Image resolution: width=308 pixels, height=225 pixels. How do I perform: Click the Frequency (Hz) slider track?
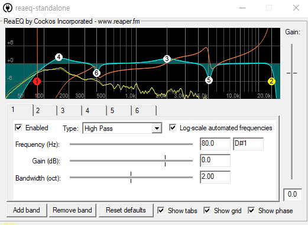click(131, 144)
